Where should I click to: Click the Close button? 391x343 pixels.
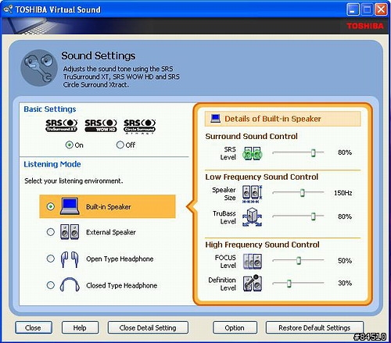click(34, 327)
